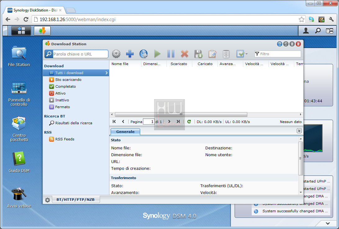Image resolution: width=339 pixels, height=229 pixels.
Task: Click the Pagina page number field
Action: point(149,121)
